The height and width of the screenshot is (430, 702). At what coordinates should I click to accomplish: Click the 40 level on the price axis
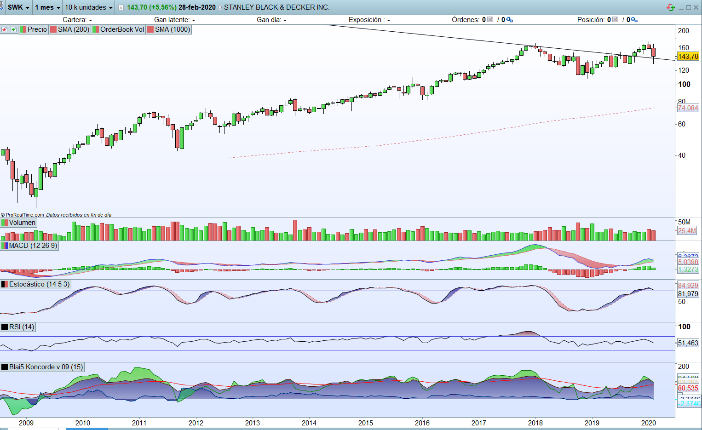tap(682, 155)
